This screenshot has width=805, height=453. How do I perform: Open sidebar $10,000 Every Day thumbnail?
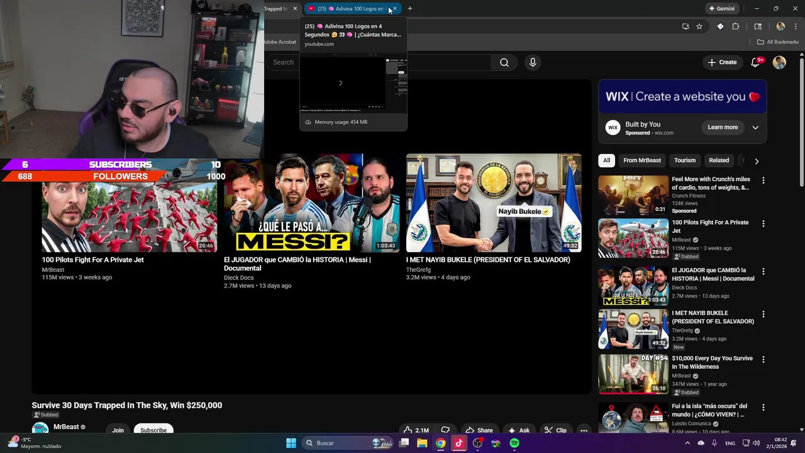tap(633, 374)
